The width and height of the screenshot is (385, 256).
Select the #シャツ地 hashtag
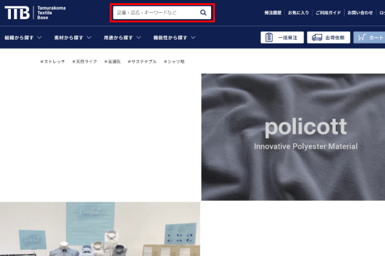174,61
